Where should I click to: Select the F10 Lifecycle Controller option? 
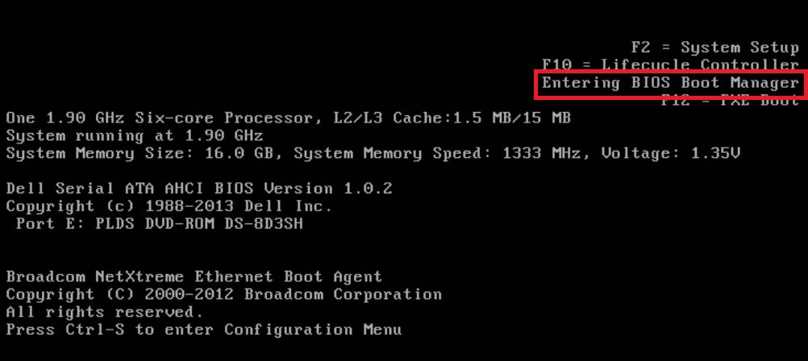(670, 64)
